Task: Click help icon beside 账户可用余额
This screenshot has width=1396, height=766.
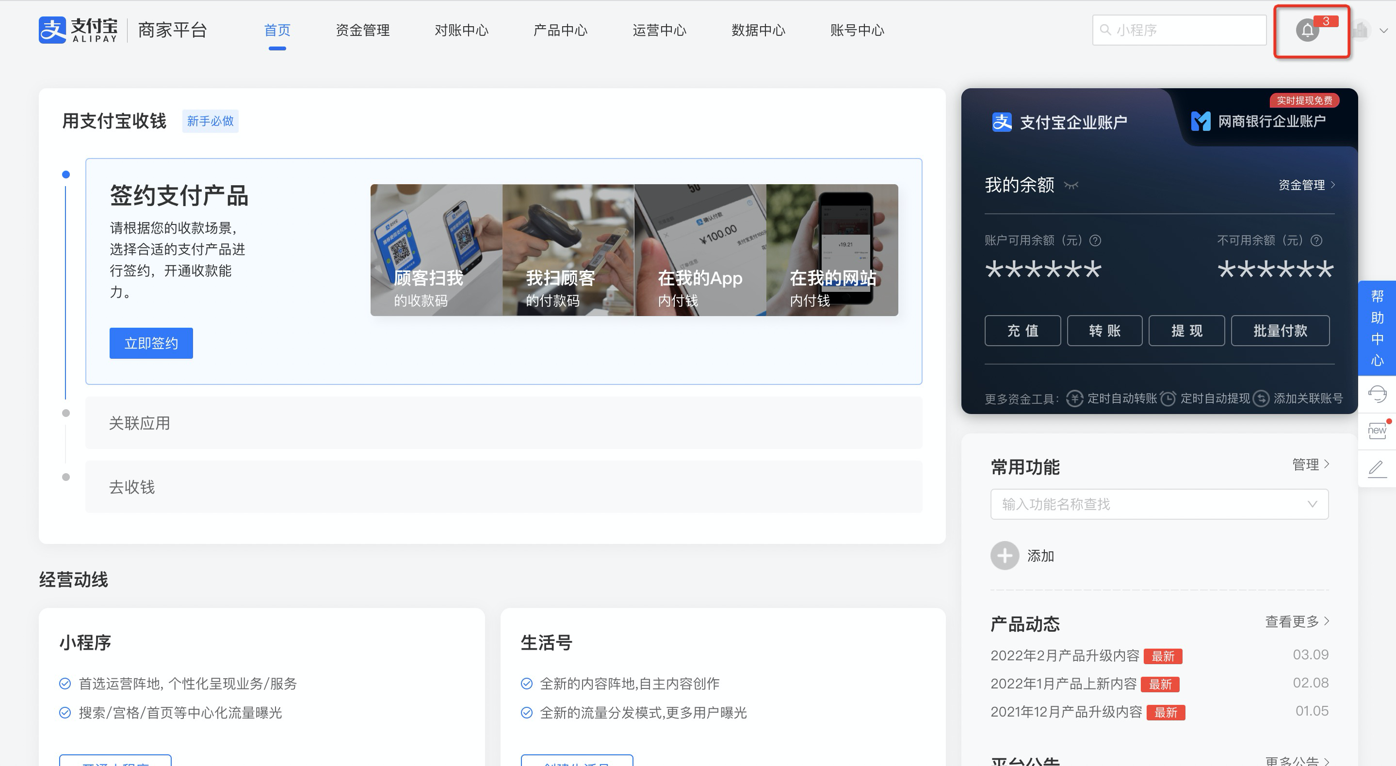Action: (1095, 240)
